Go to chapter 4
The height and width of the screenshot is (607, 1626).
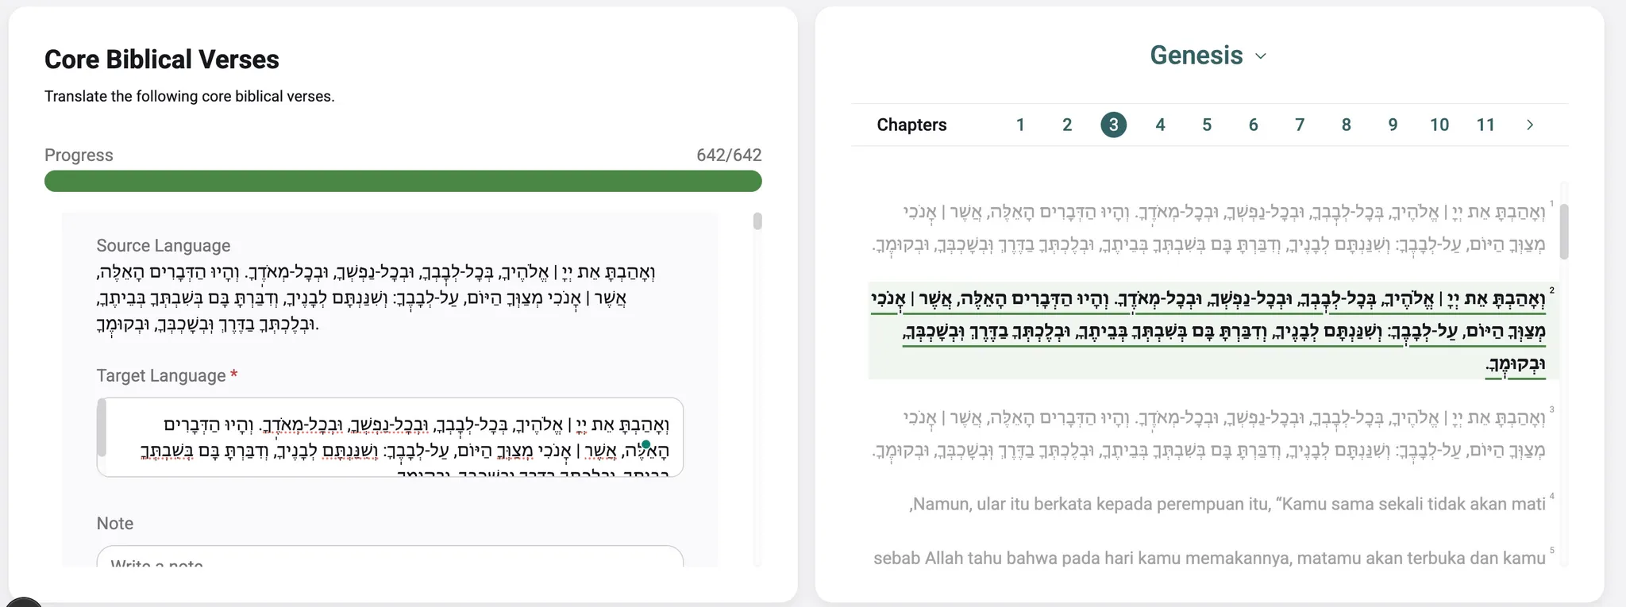[x=1160, y=125]
